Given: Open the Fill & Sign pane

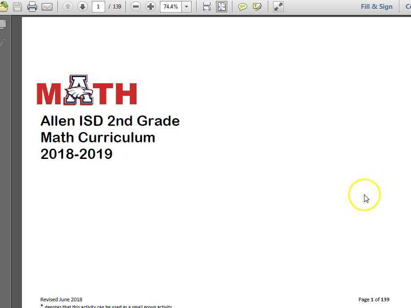Looking at the screenshot, I should (x=377, y=7).
